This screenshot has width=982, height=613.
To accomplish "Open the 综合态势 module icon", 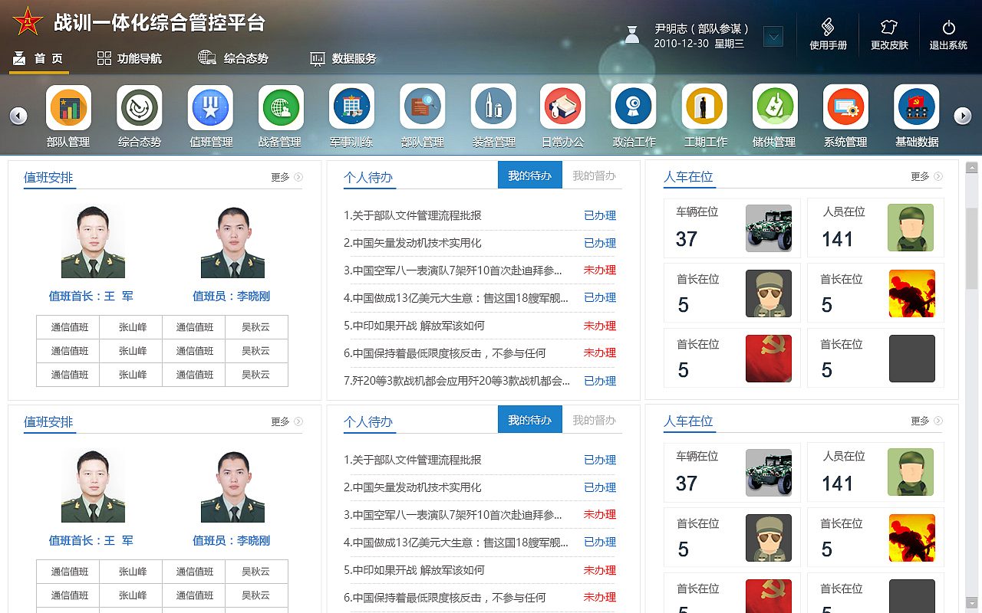I will pyautogui.click(x=140, y=107).
